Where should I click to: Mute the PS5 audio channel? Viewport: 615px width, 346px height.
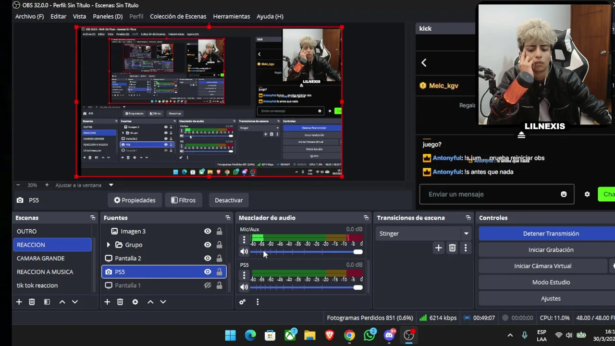coord(244,287)
